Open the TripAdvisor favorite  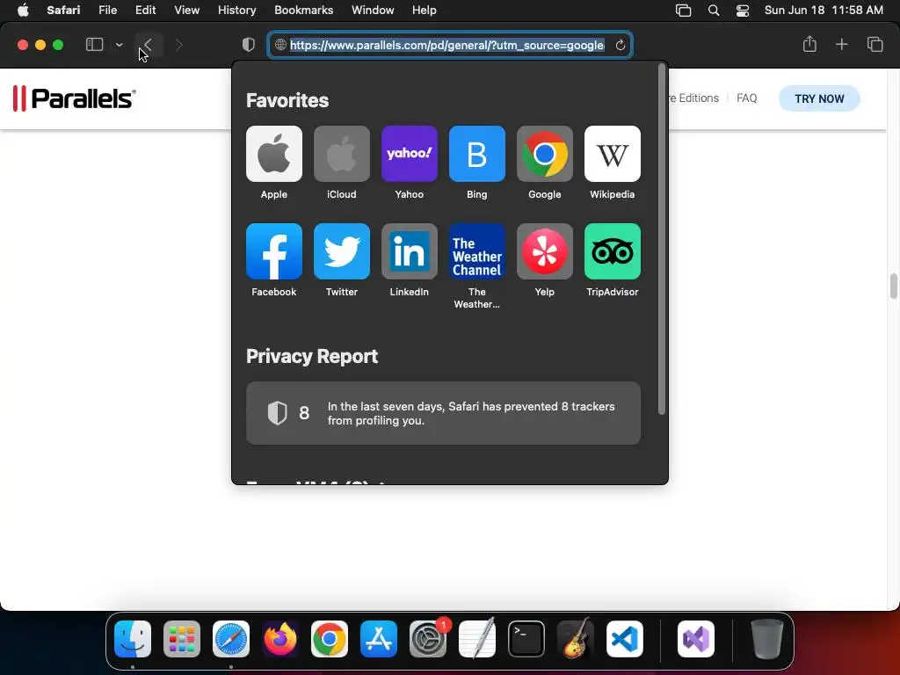(613, 251)
